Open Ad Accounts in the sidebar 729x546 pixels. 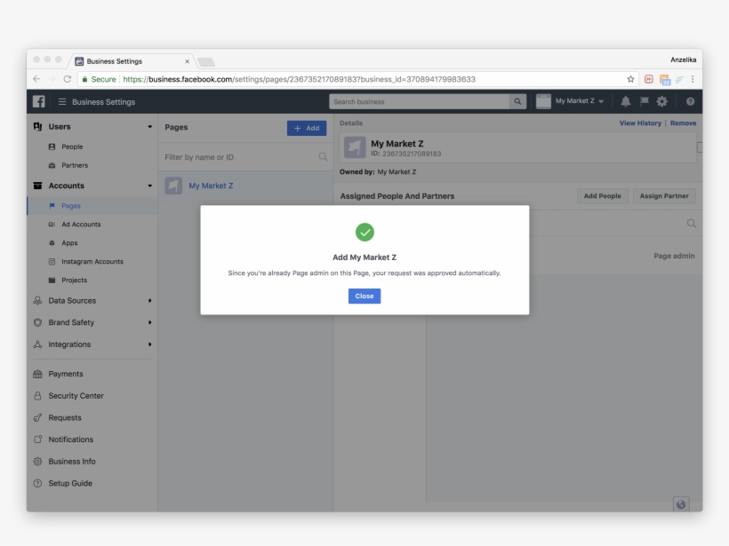81,225
